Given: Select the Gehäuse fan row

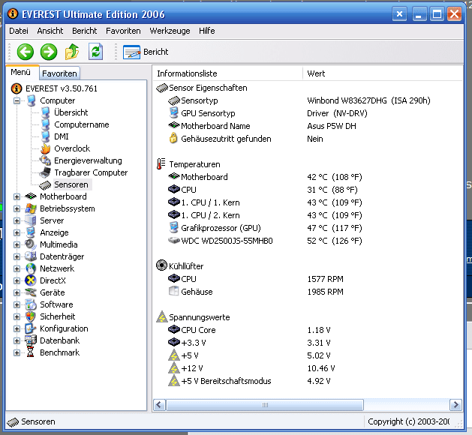Looking at the screenshot, I should pos(308,292).
